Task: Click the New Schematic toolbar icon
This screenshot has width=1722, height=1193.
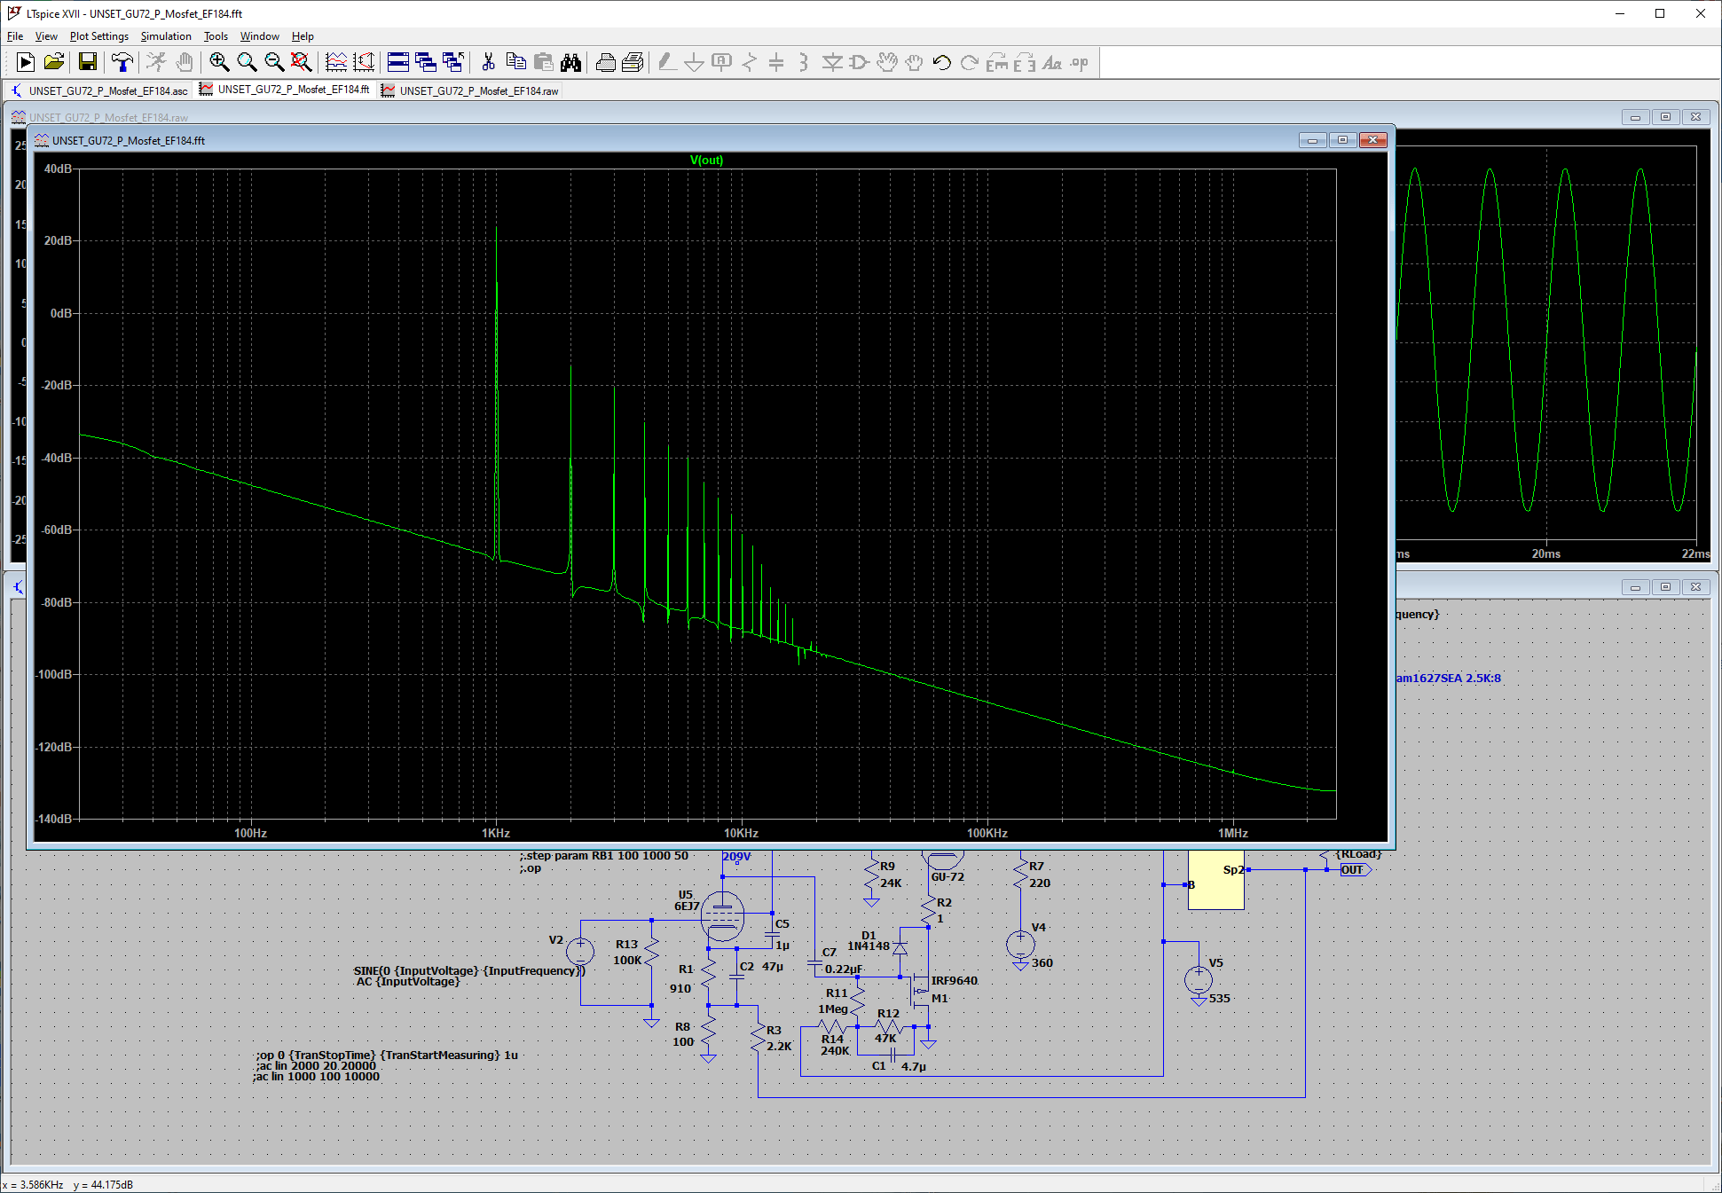Action: pyautogui.click(x=26, y=62)
